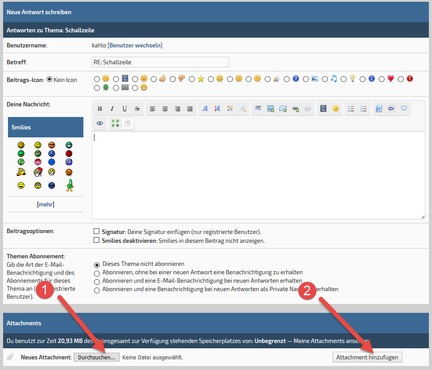Open the font size dropdown
This screenshot has height=370, width=432.
(x=217, y=109)
